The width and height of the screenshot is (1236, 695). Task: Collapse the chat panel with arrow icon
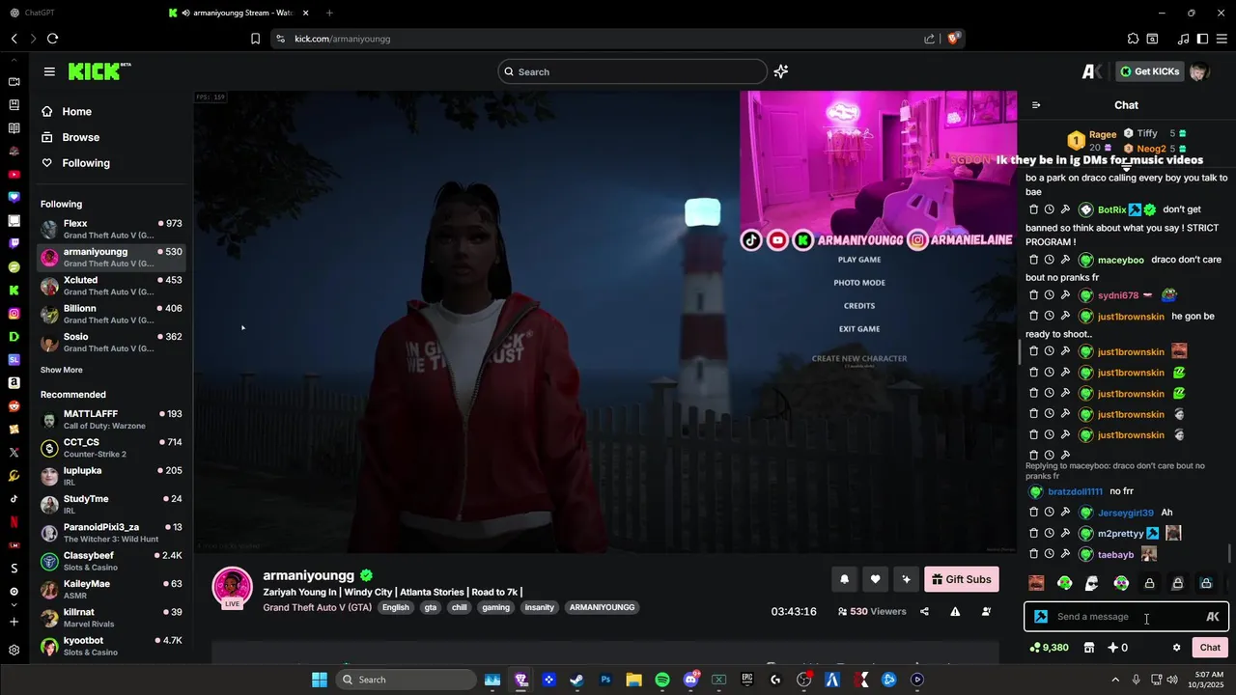click(x=1036, y=105)
